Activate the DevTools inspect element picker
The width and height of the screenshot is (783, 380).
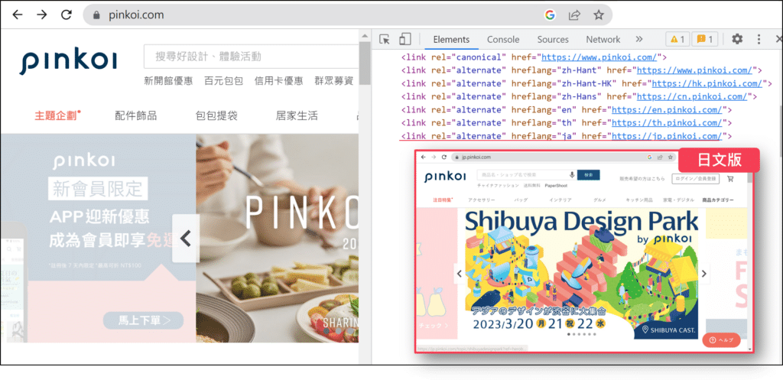(385, 39)
